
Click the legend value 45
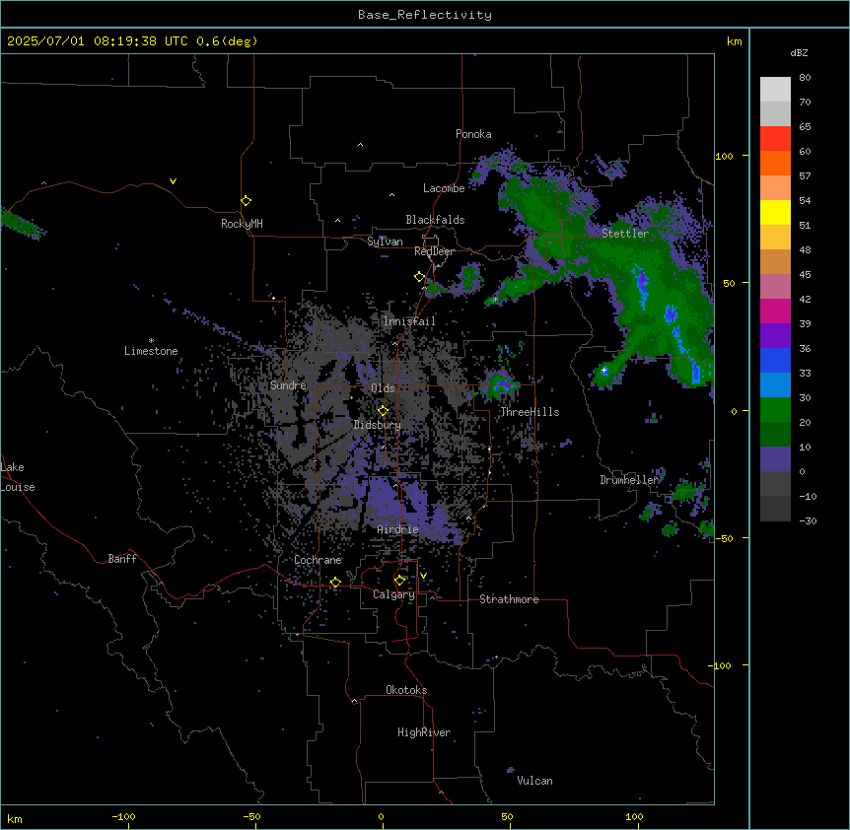pos(805,275)
